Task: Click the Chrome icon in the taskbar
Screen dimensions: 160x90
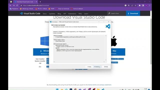Action: [x=75, y=89]
